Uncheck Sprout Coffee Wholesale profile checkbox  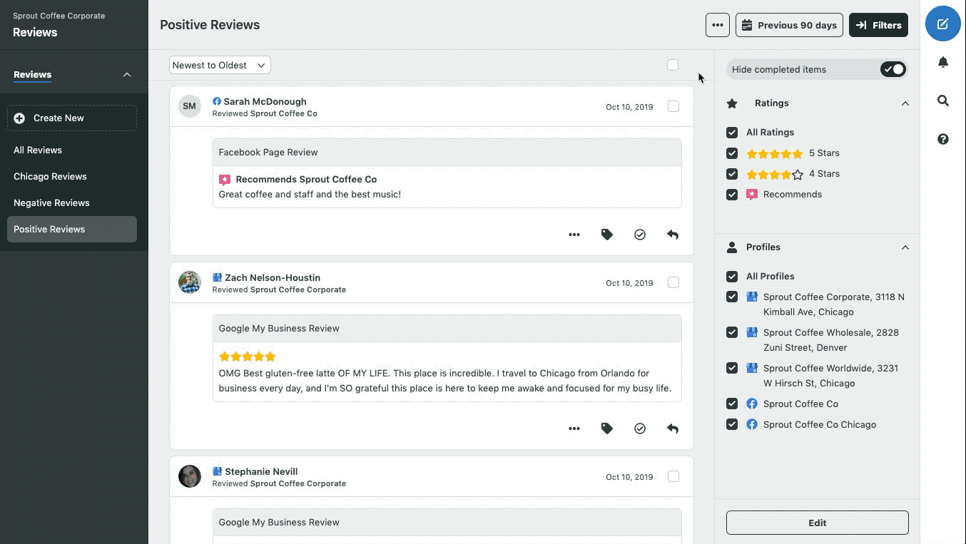(732, 332)
